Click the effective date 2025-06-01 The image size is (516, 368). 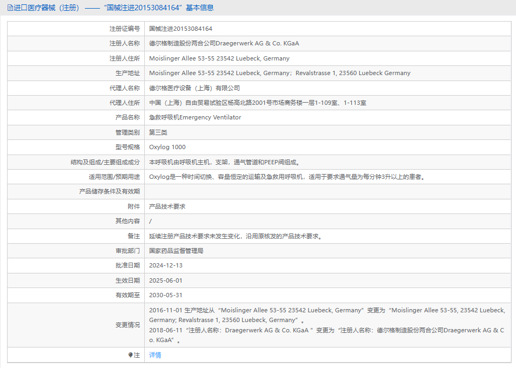(166, 280)
